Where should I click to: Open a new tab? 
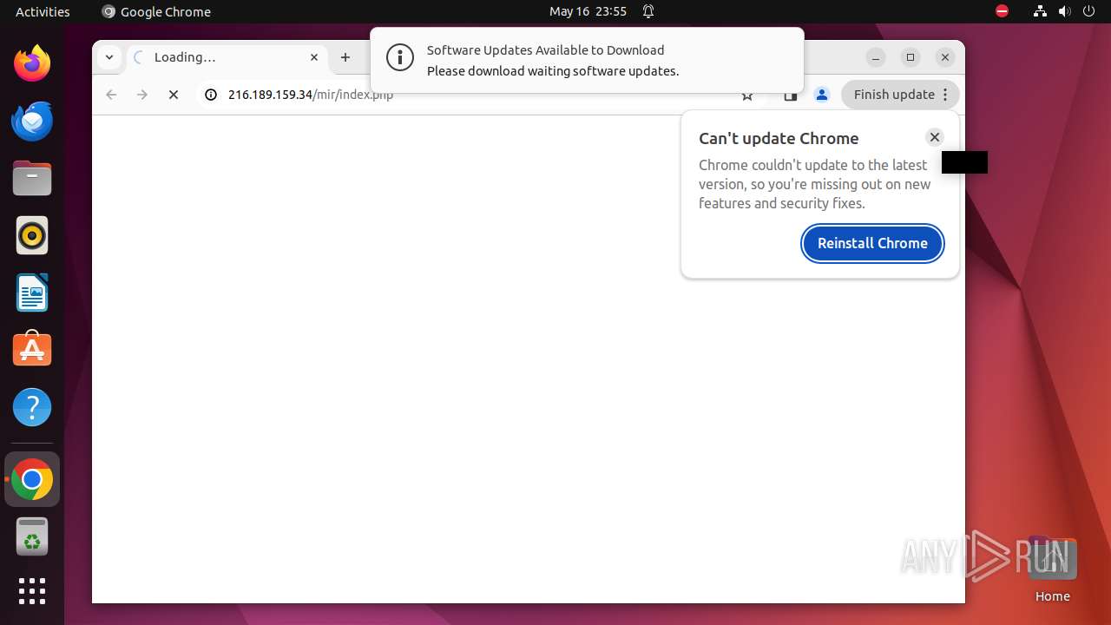345,57
